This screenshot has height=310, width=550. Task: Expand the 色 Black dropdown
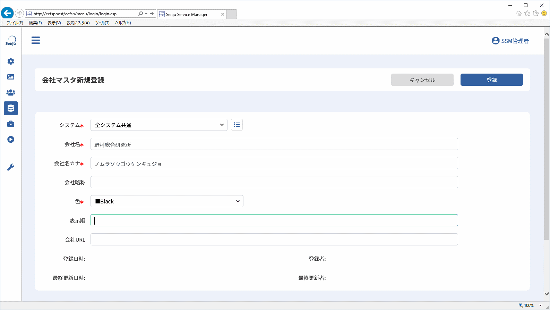point(167,201)
